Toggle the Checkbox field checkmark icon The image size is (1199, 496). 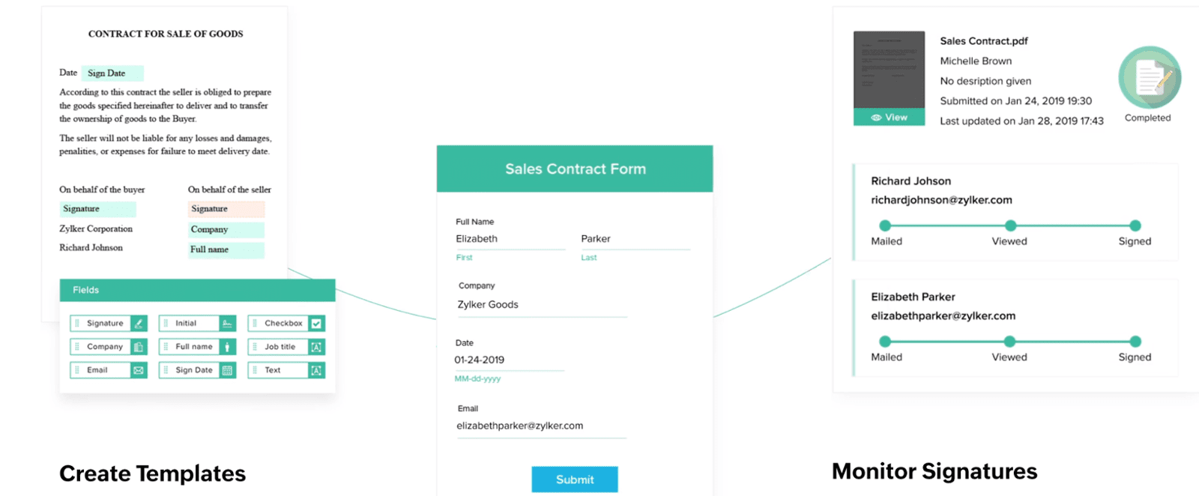(316, 324)
